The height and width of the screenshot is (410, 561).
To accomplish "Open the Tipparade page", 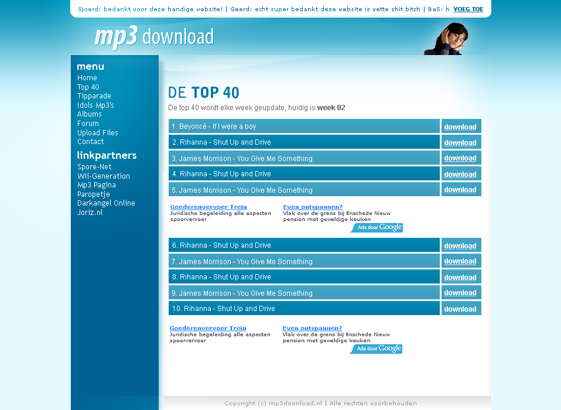I will coord(94,96).
